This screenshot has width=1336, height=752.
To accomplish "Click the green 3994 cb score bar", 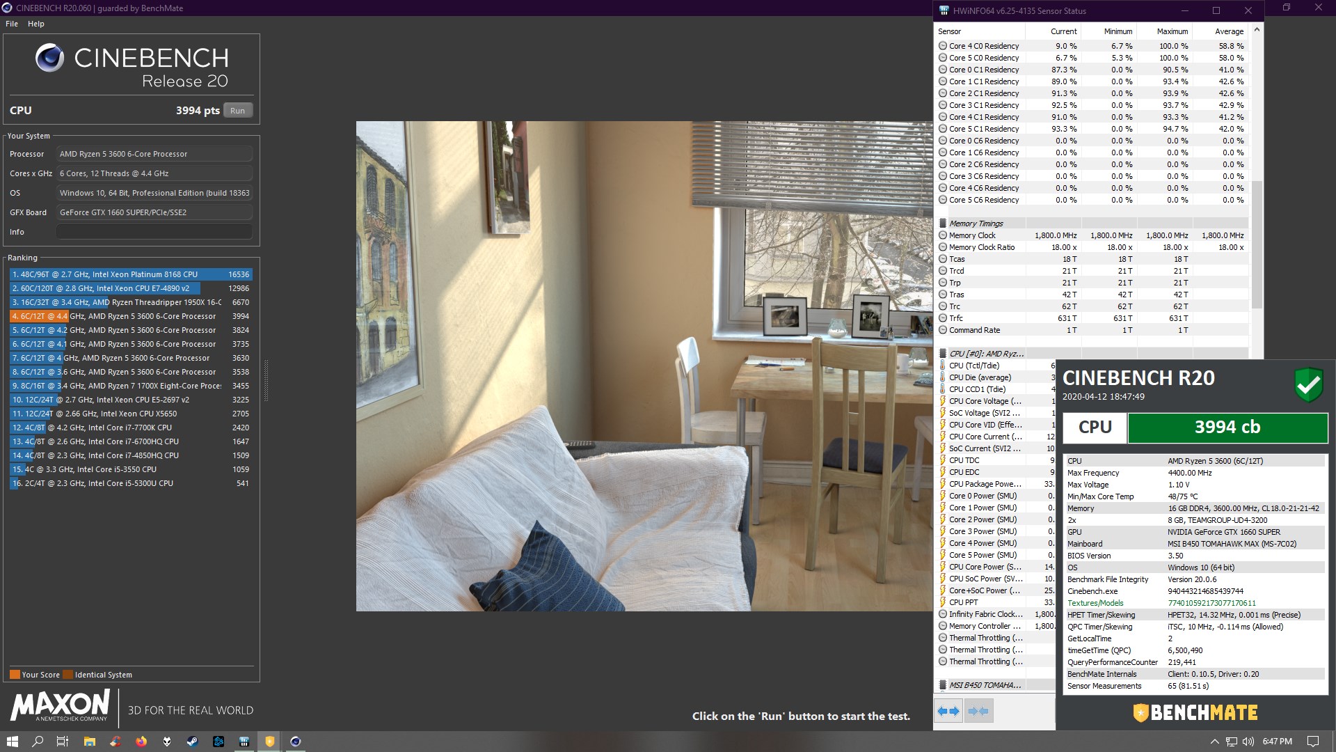I will (1227, 428).
